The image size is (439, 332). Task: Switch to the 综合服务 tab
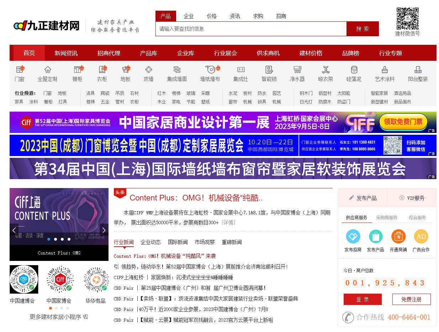(417, 218)
